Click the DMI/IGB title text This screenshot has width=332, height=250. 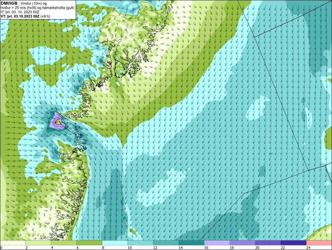click(9, 3)
